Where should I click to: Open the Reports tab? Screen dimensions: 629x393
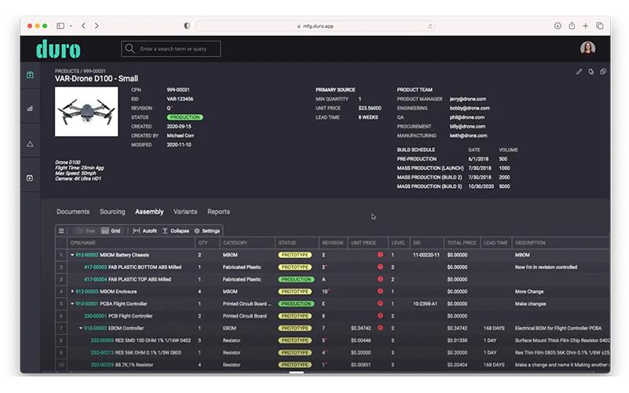coord(219,211)
